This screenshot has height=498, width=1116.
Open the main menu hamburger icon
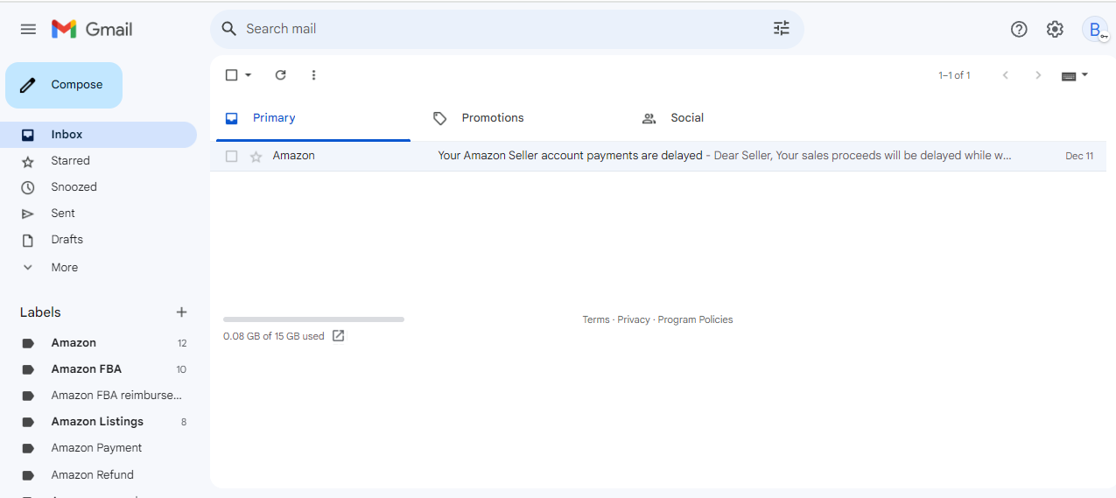28,29
